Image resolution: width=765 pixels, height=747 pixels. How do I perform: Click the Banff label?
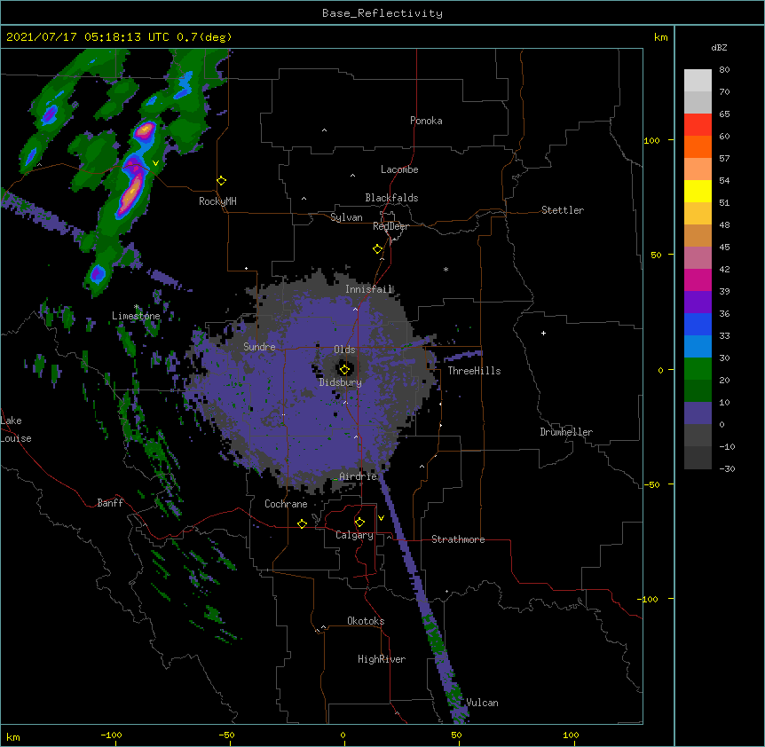coord(110,503)
